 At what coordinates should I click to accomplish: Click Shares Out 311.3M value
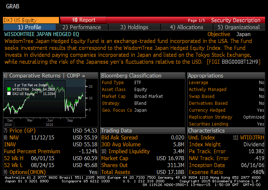pyautogui.click(x=176, y=165)
